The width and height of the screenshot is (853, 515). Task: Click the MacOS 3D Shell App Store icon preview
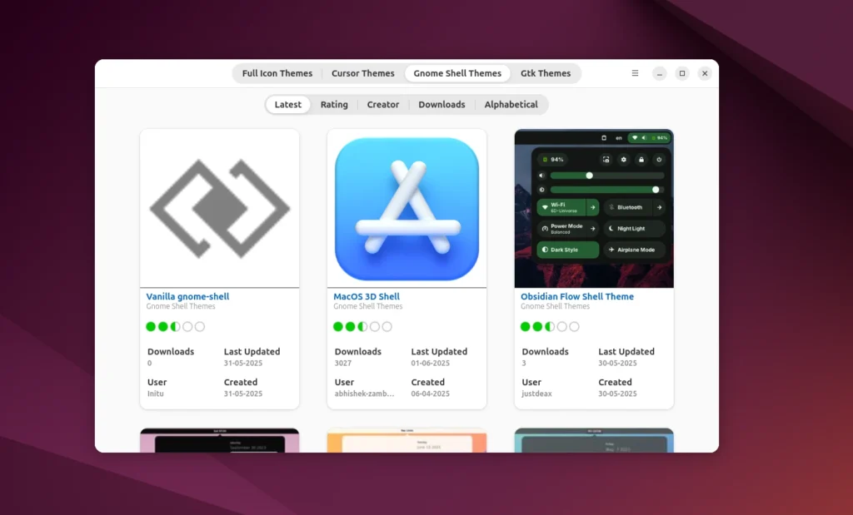(406, 207)
